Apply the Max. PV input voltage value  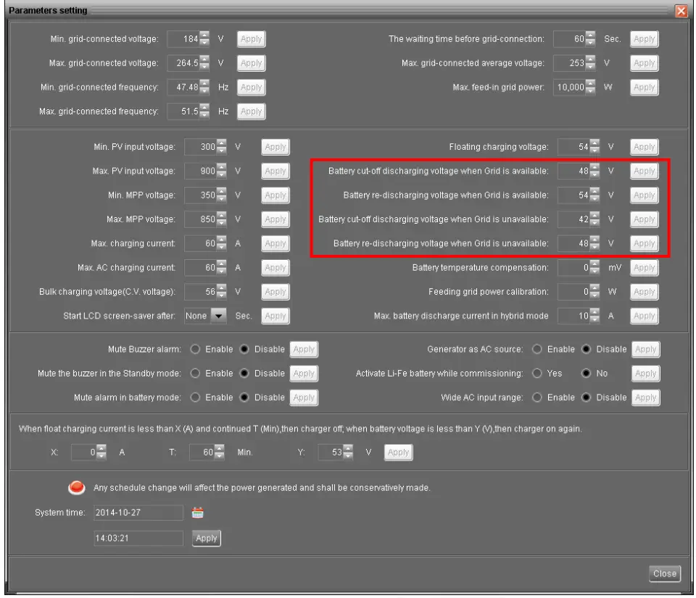[275, 171]
